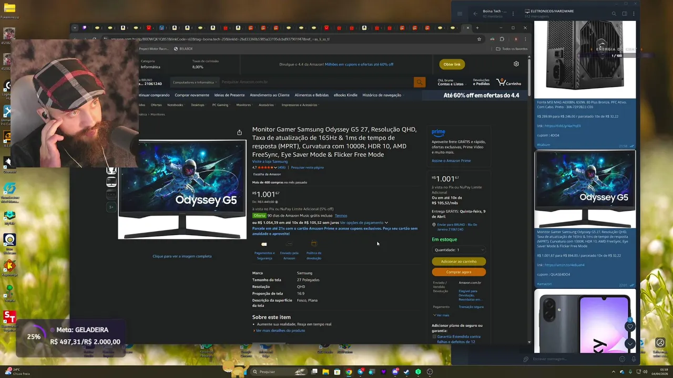The image size is (673, 378).
Task: Tick the Garantia Estendida checkbox
Action: pos(434,337)
